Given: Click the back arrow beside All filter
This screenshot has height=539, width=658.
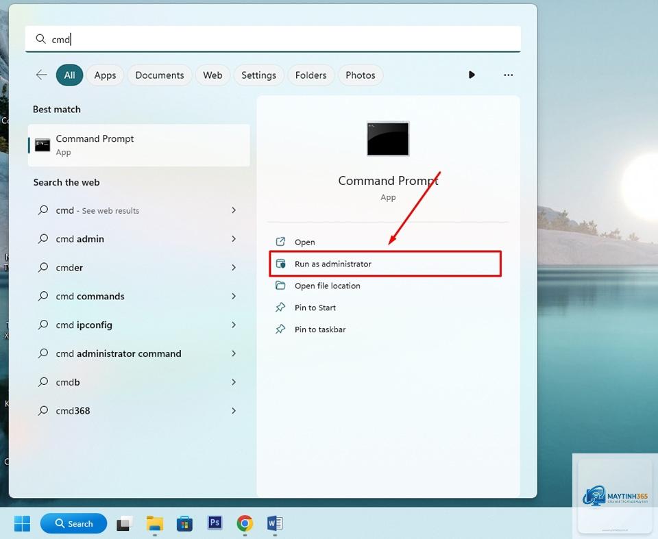Looking at the screenshot, I should click(42, 75).
